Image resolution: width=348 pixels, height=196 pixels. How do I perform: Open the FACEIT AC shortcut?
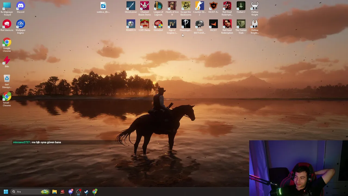point(213,7)
